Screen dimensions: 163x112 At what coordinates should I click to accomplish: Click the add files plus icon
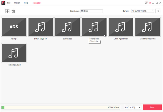pos(7,11)
